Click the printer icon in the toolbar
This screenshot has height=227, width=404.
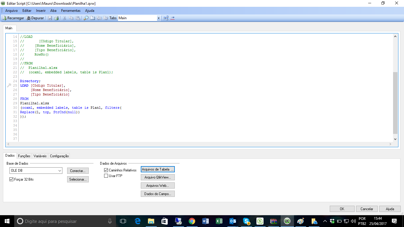[x=56, y=18]
